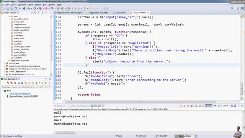Click Remove Launch X icon in Console

pyautogui.click(x=185, y=106)
